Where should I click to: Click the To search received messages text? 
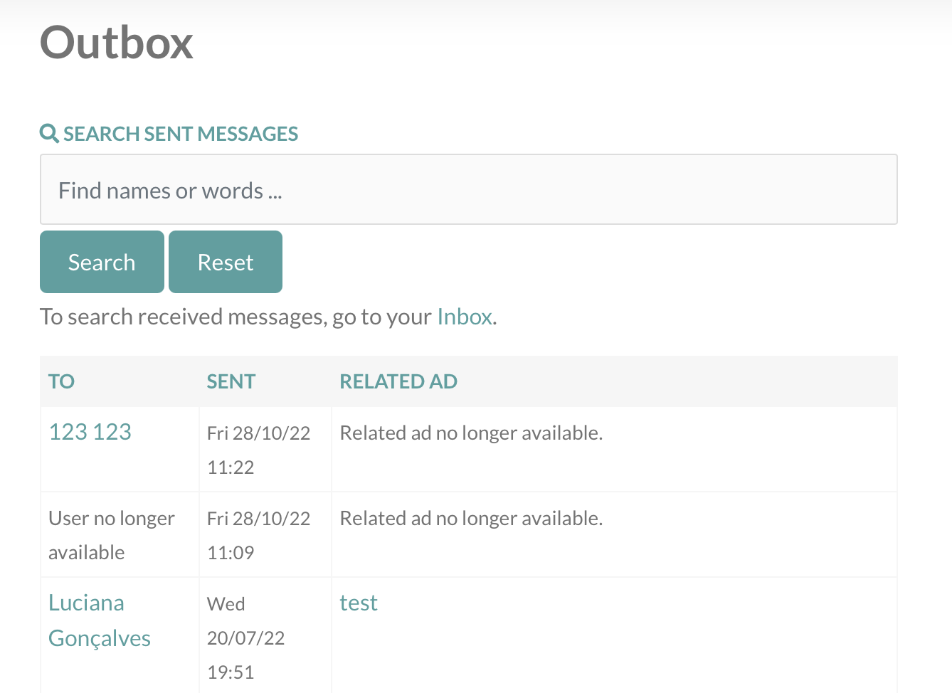[268, 317]
